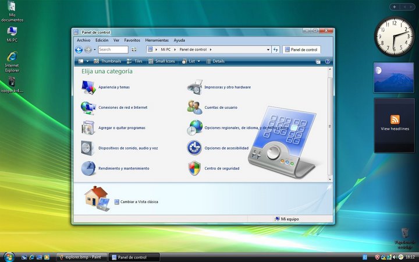This screenshot has height=262, width=419.
Task: Launch media player from quick launch
Action: [x=47, y=257]
